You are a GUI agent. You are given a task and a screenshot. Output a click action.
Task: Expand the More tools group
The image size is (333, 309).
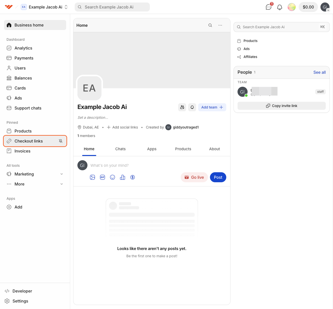[35, 184]
